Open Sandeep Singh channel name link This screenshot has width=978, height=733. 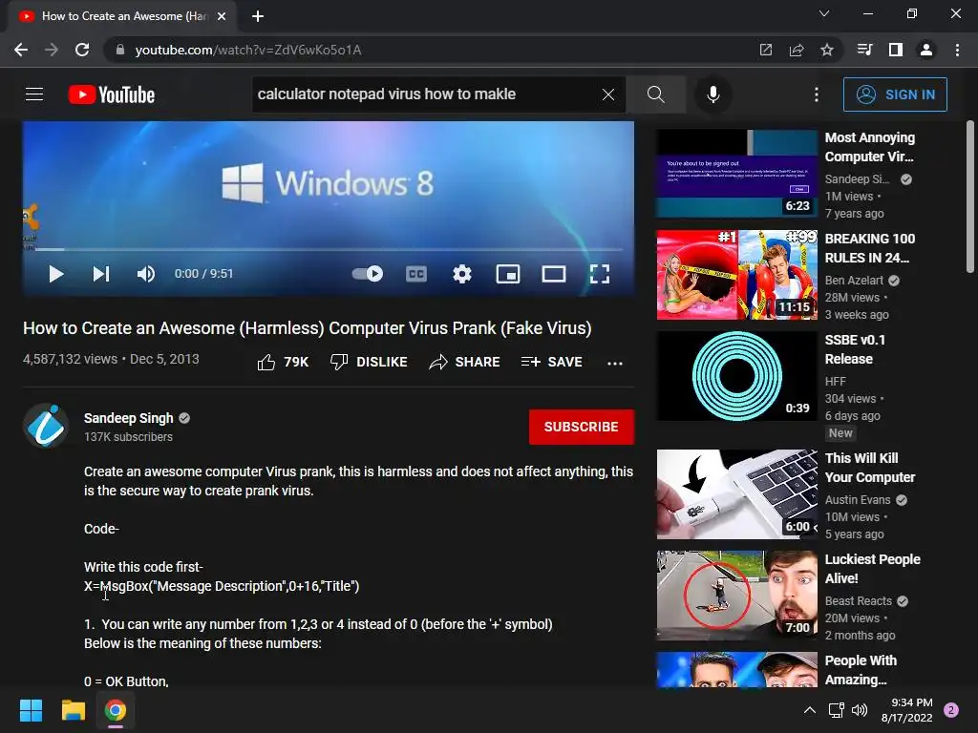[129, 418]
